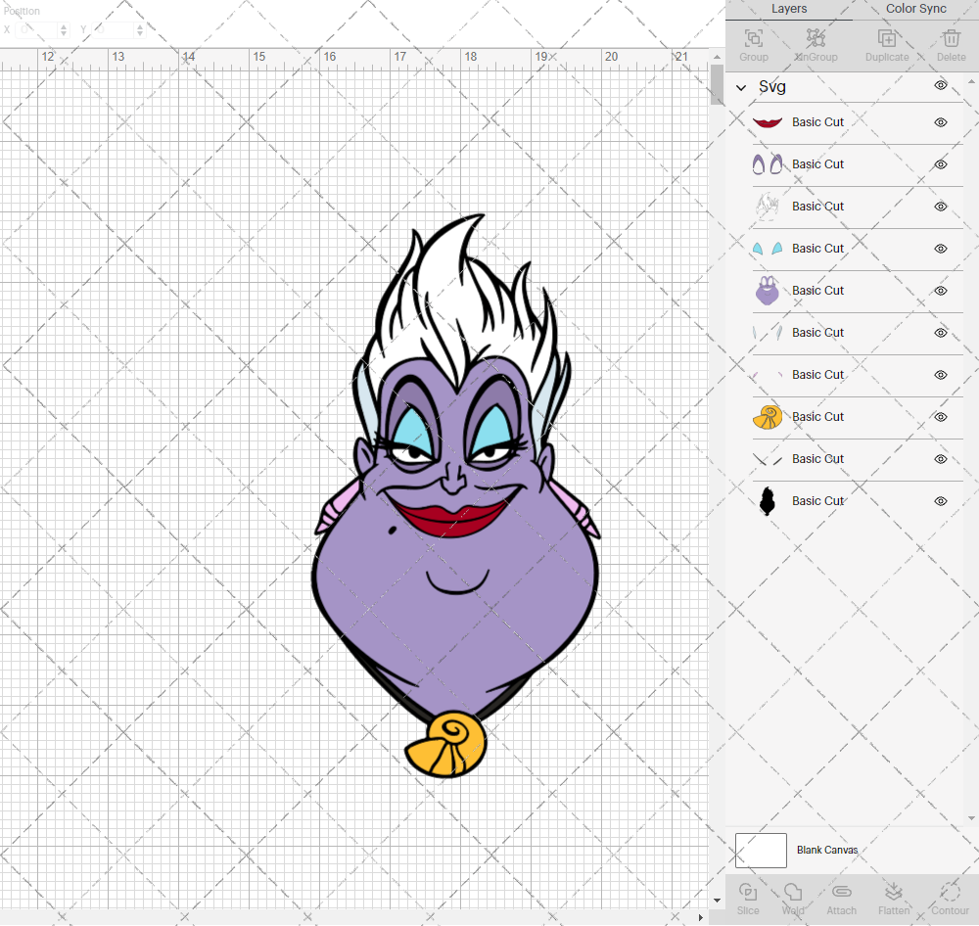Image resolution: width=979 pixels, height=926 pixels.
Task: Click the X position input field
Action: [38, 29]
